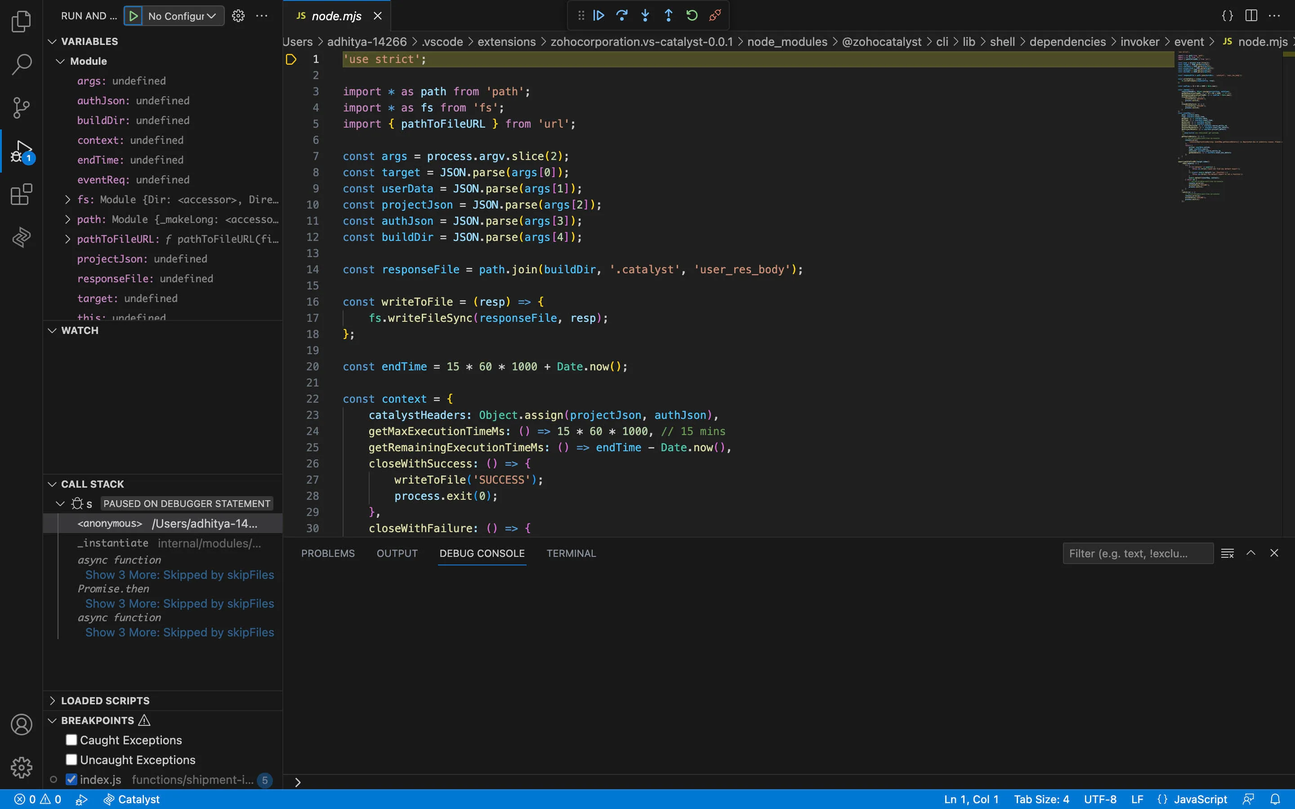Disconnect the debugger
This screenshot has width=1295, height=809.
click(715, 16)
